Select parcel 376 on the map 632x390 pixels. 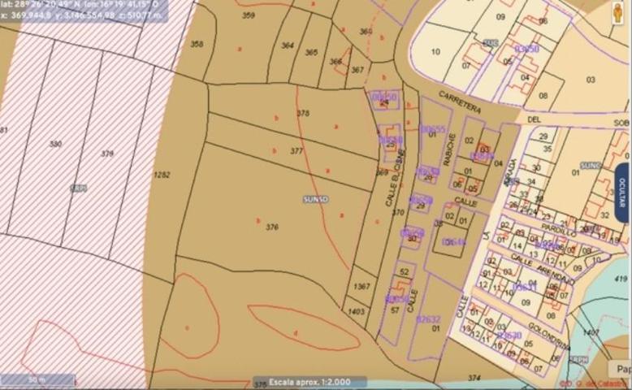pos(272,227)
